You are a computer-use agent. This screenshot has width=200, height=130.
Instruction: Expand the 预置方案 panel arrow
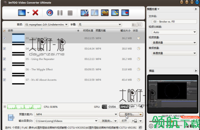tap(196, 9)
